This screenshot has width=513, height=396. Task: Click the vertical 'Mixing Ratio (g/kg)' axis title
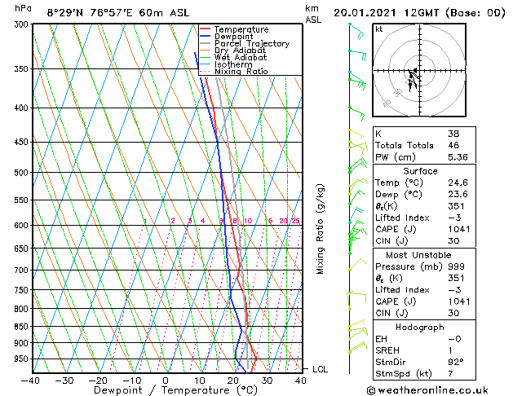320,229
